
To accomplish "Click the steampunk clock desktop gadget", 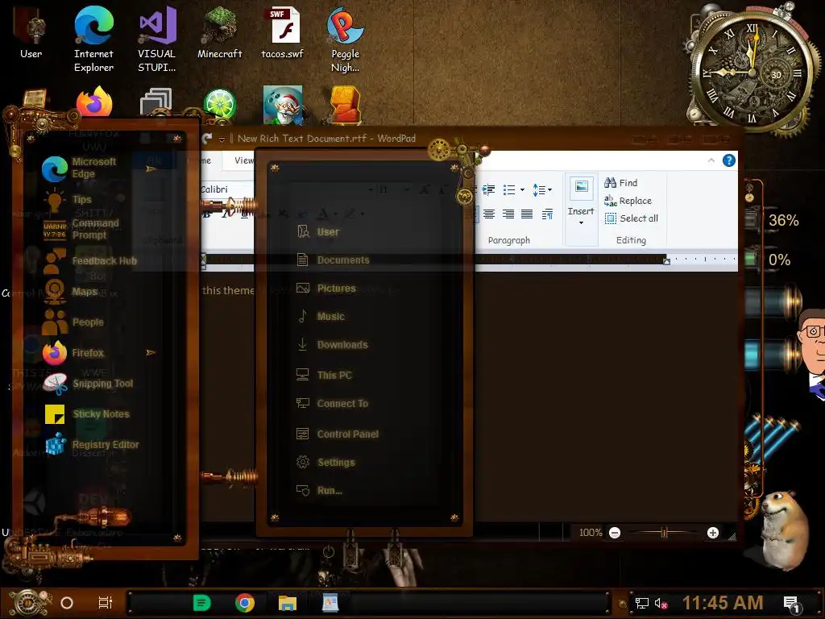I will 752,71.
